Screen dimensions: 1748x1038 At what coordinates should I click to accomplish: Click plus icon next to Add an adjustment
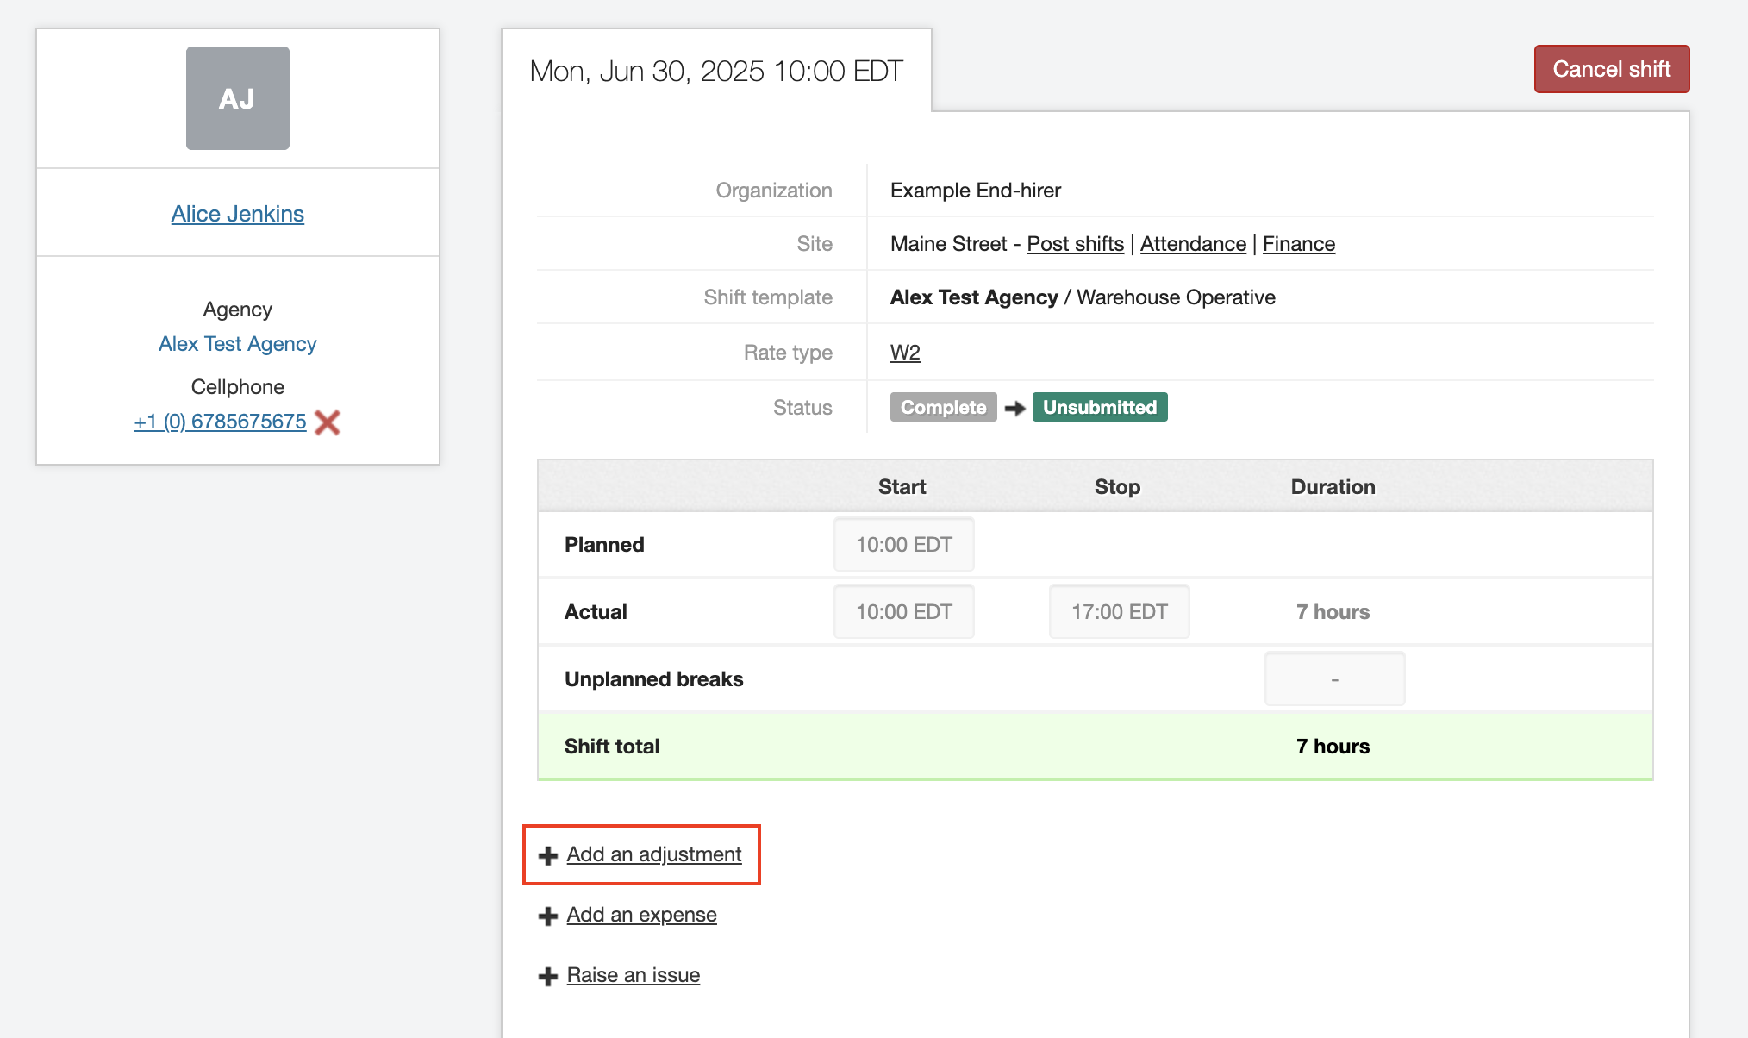[548, 855]
